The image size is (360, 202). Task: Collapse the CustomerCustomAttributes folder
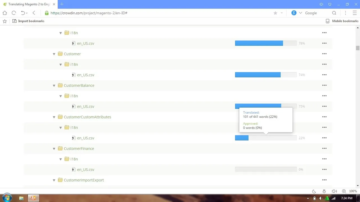click(54, 117)
